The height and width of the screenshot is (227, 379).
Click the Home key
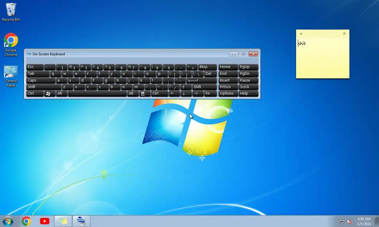point(228,67)
